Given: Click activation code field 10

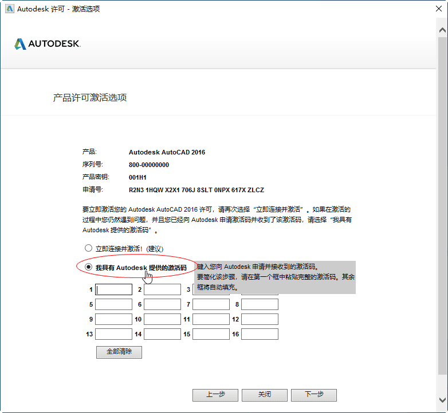Looking at the screenshot, I should (x=162, y=319).
